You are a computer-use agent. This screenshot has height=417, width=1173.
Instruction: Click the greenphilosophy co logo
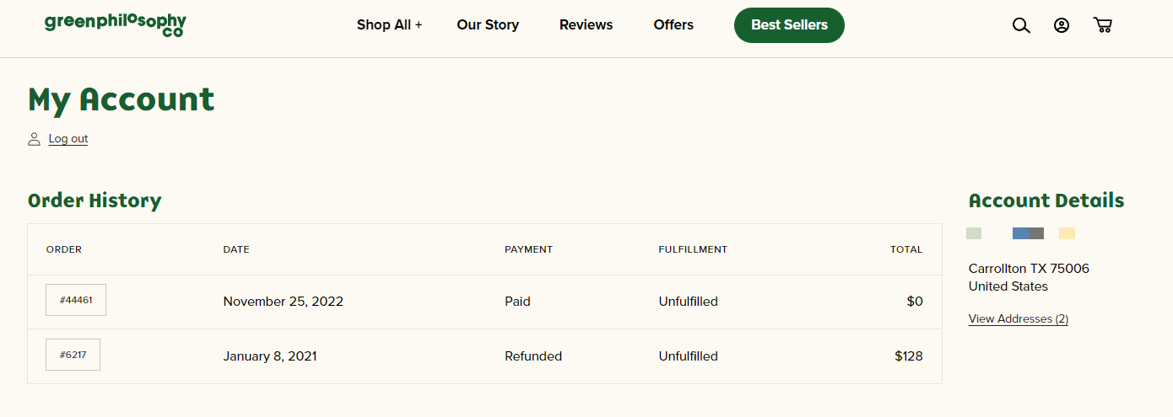point(116,24)
